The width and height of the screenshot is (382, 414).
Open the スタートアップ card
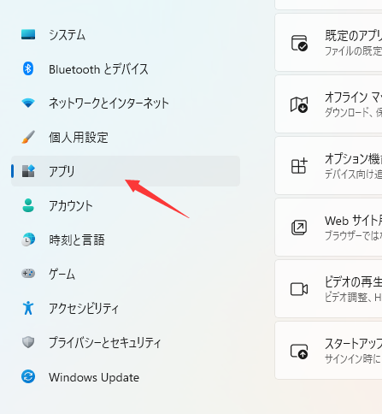(x=328, y=351)
